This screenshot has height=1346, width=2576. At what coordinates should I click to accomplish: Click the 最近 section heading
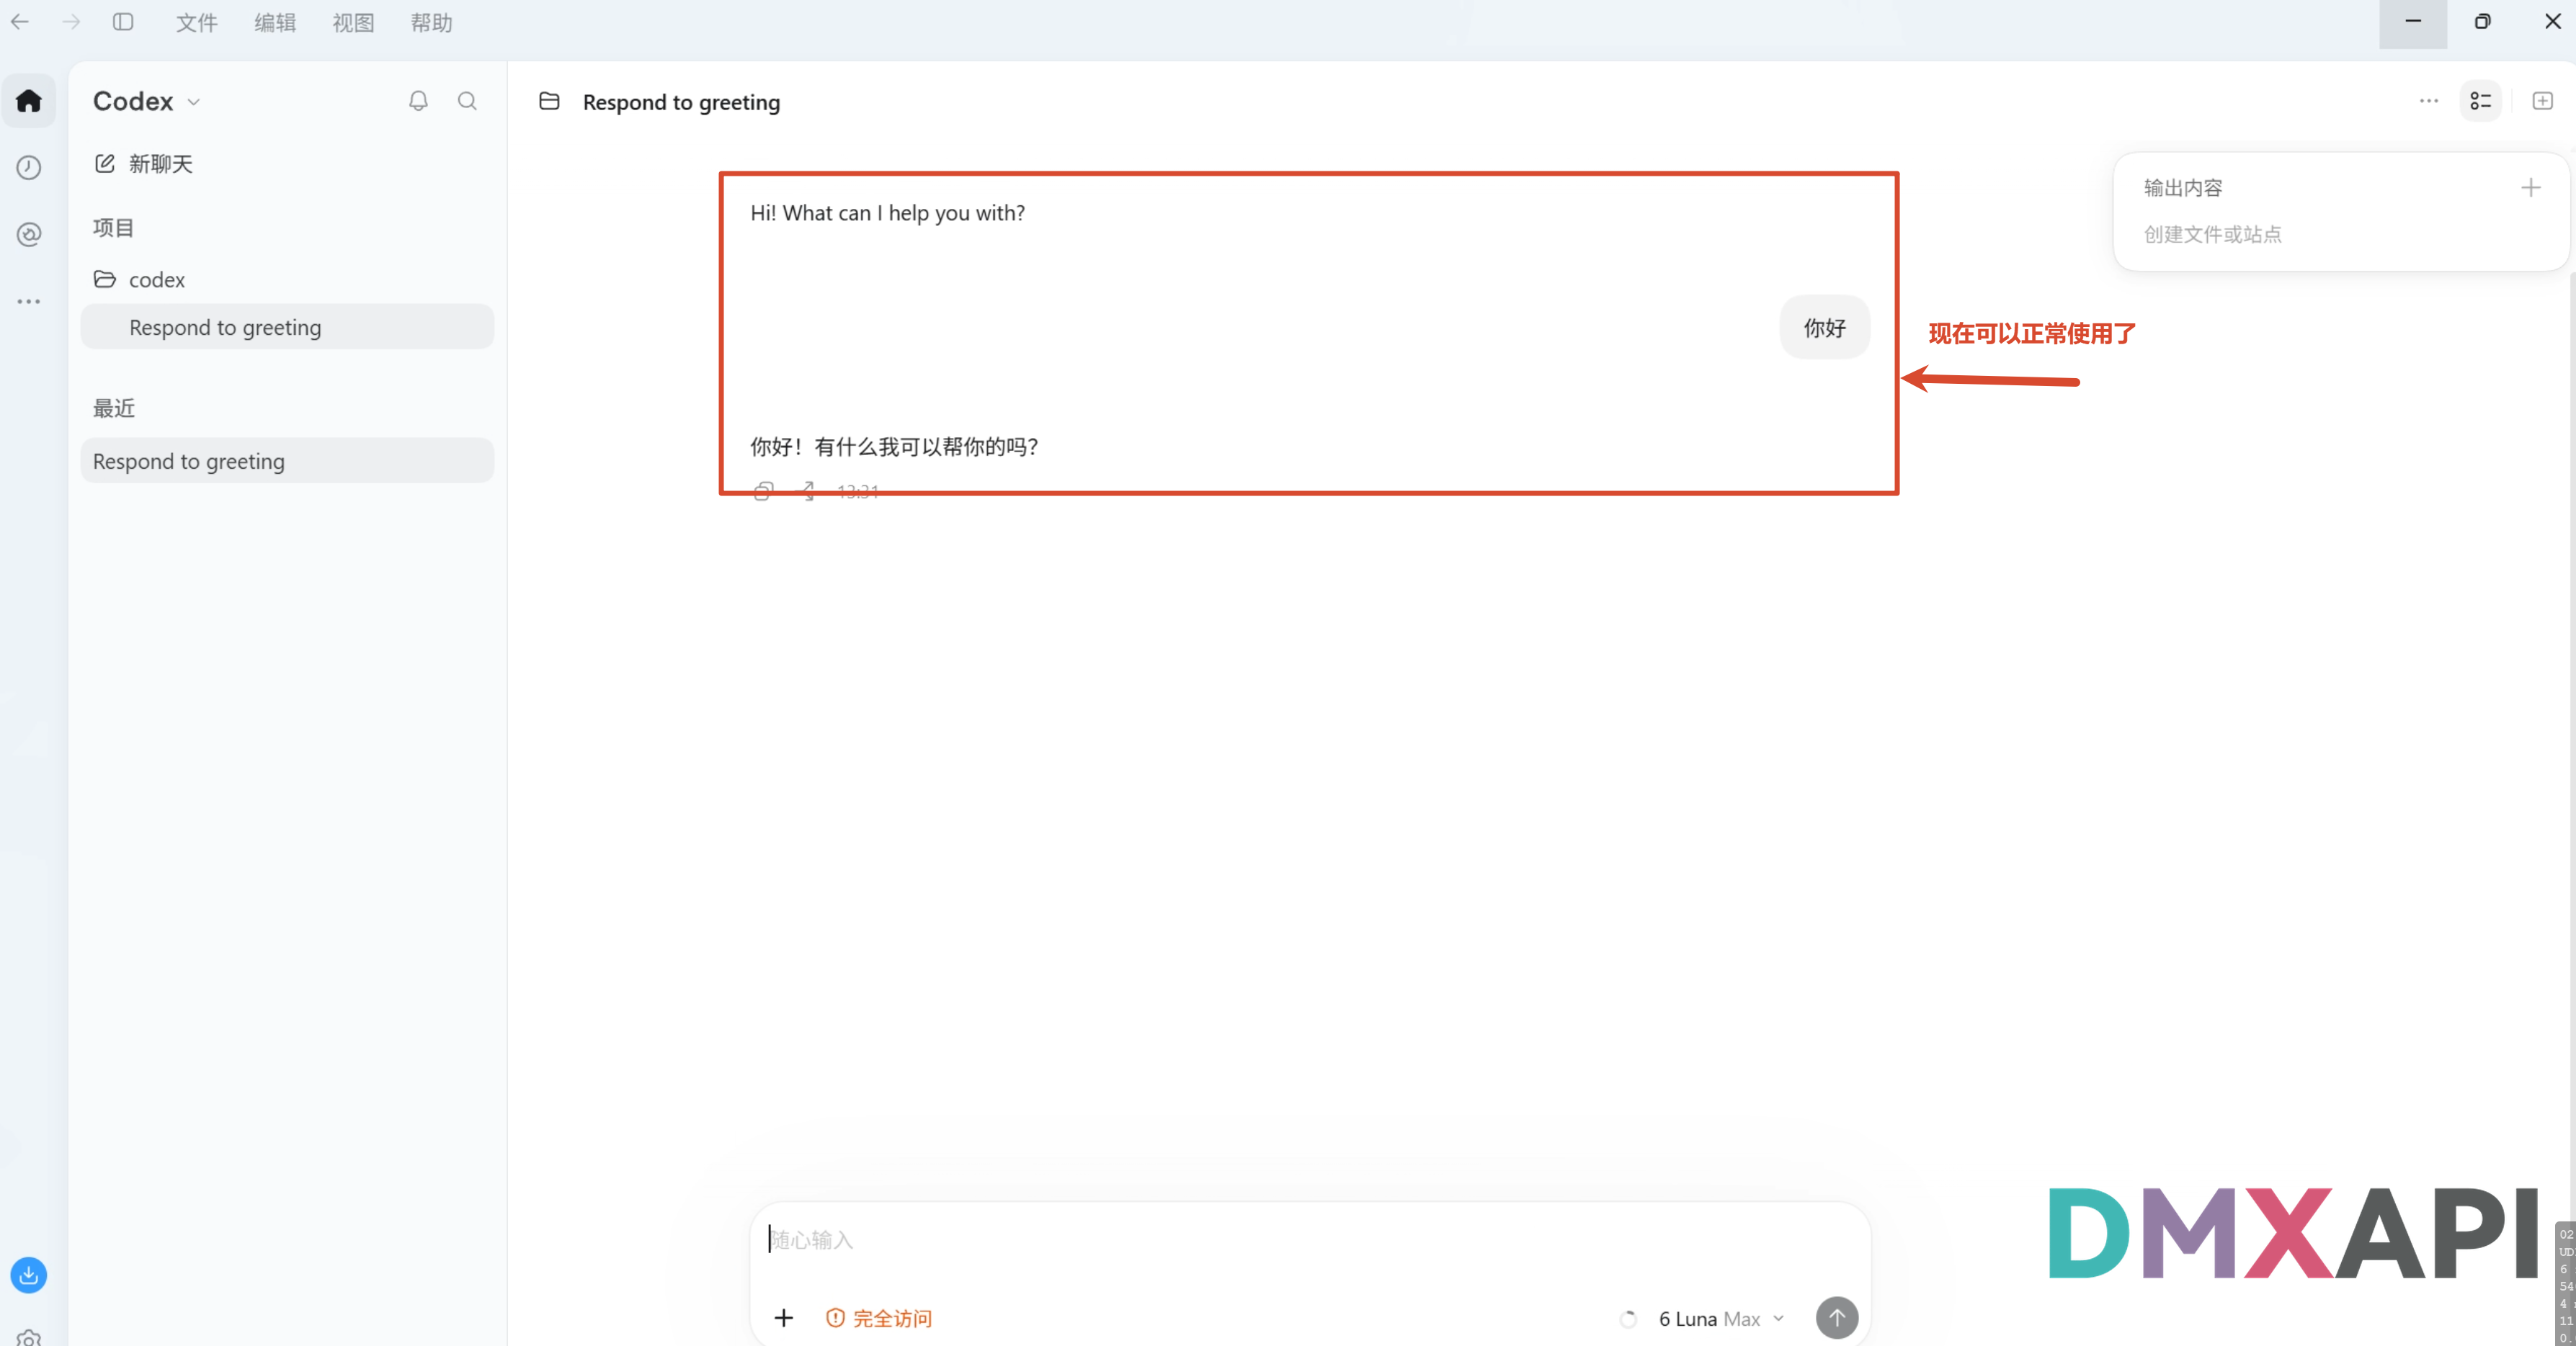[113, 408]
